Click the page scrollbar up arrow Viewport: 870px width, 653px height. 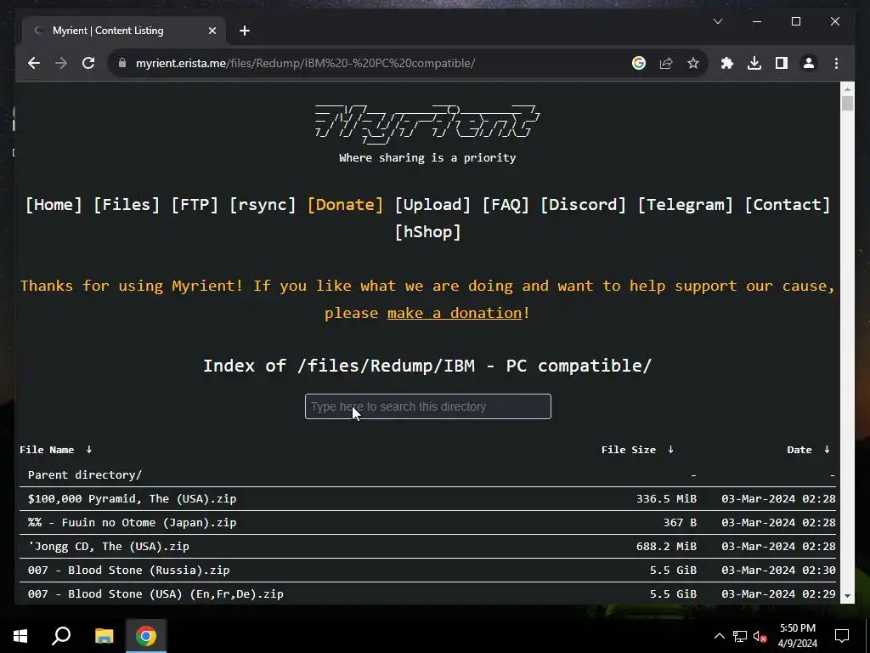click(x=847, y=88)
